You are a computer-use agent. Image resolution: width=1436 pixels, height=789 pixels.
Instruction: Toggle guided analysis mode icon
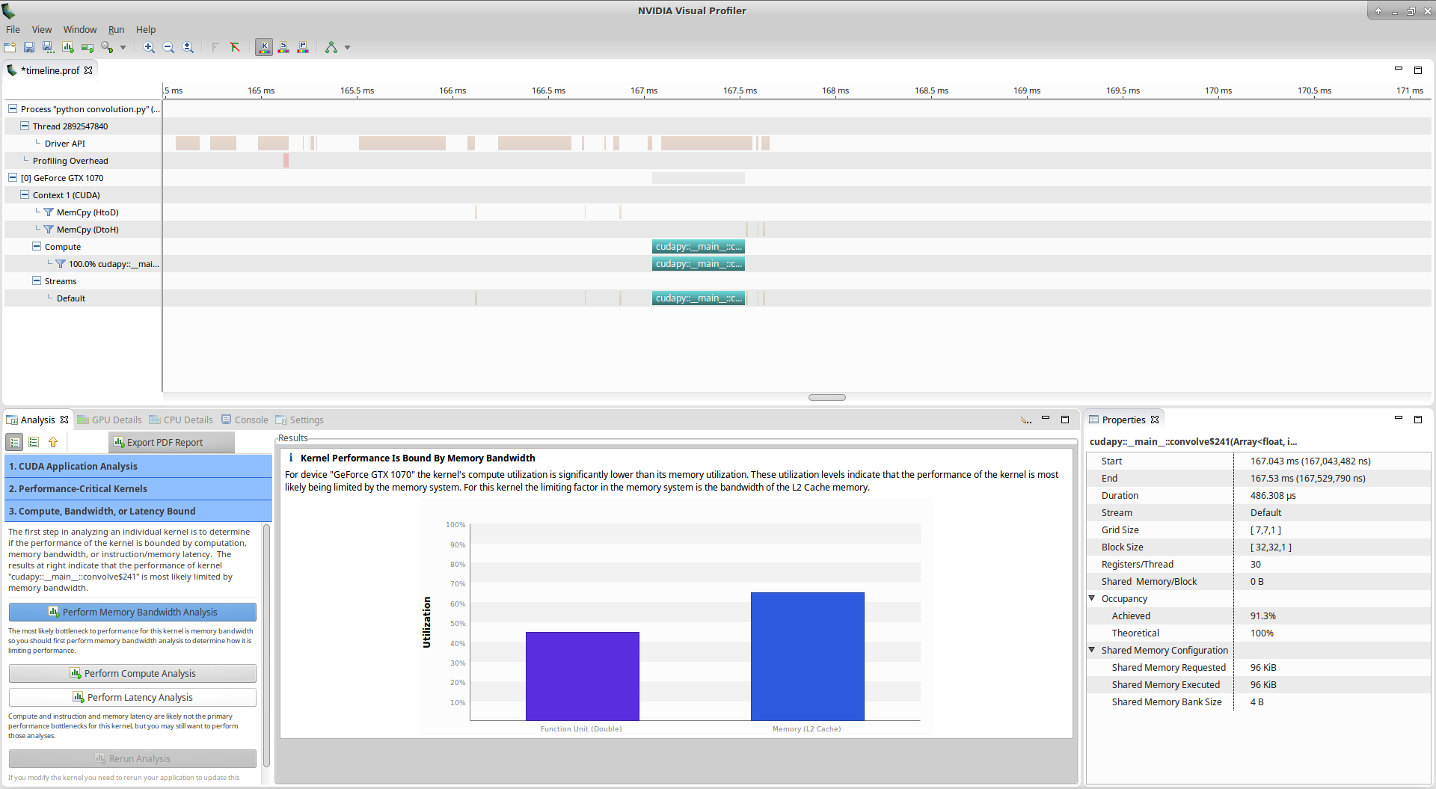pos(14,442)
